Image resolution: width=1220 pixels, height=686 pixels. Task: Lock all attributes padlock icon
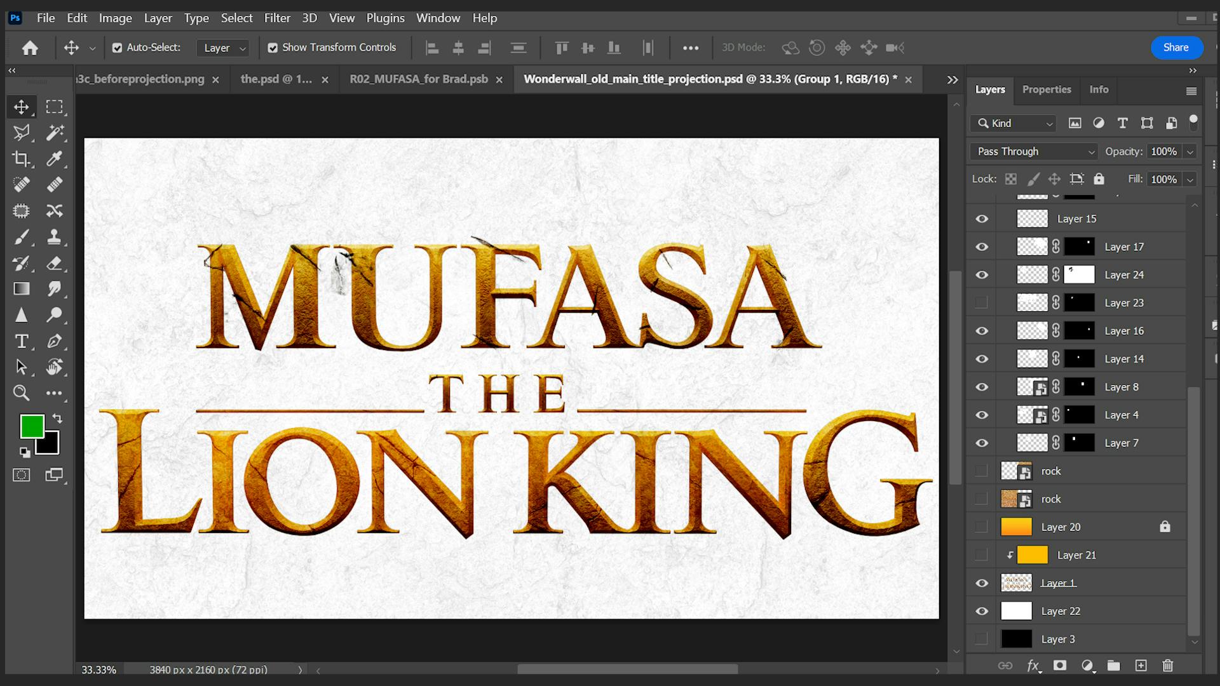1099,179
